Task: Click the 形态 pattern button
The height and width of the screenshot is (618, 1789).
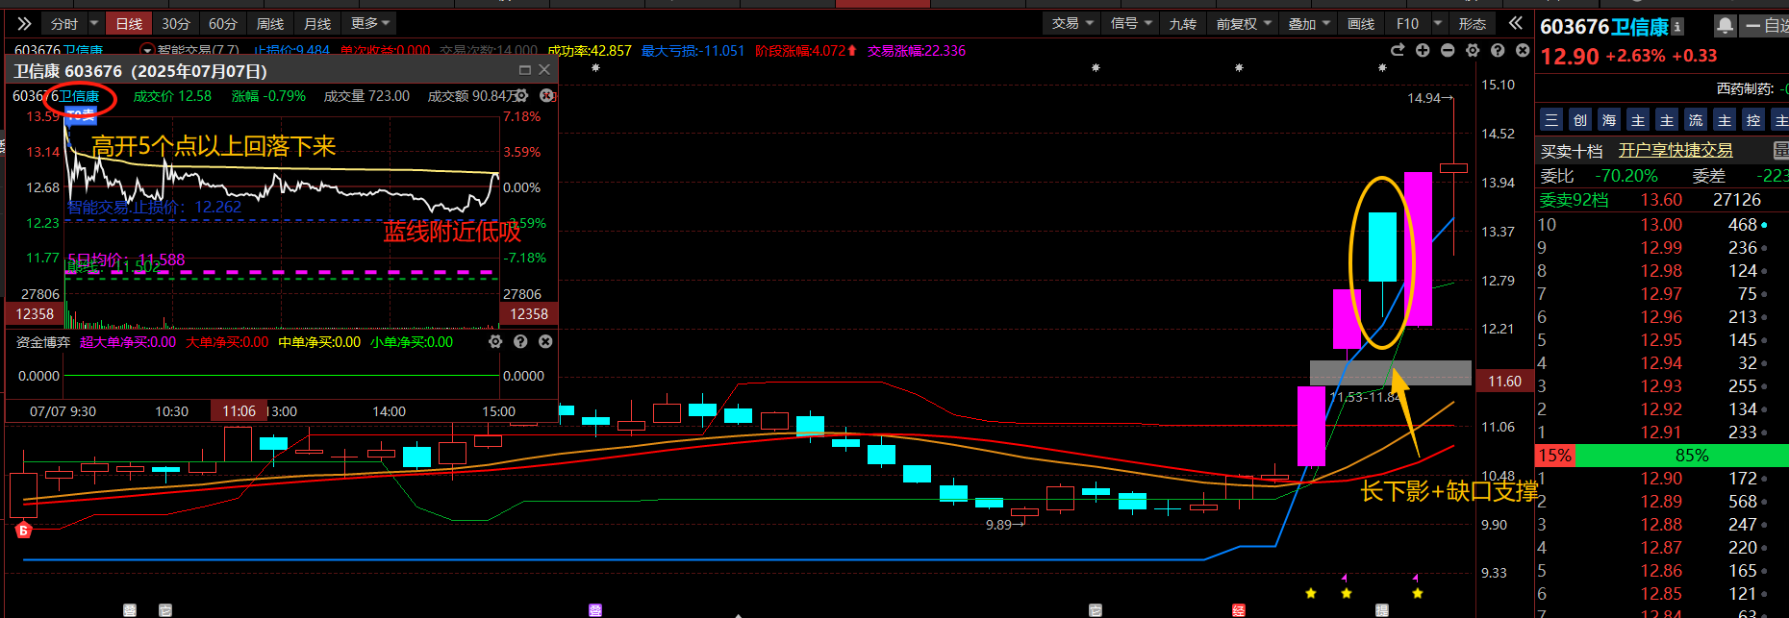Action: [1473, 23]
